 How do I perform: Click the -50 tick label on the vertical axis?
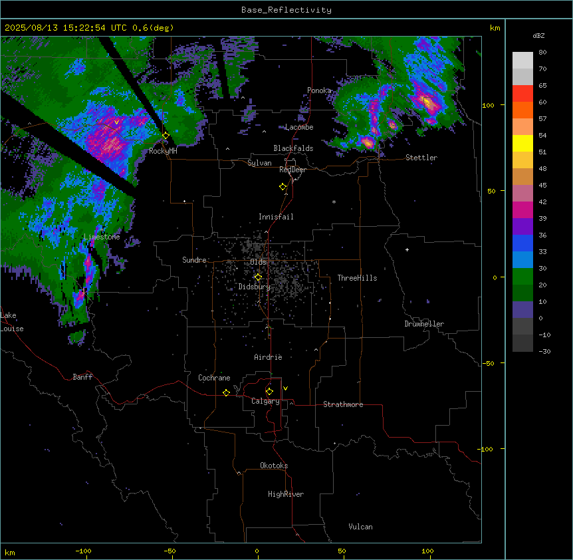click(x=488, y=363)
